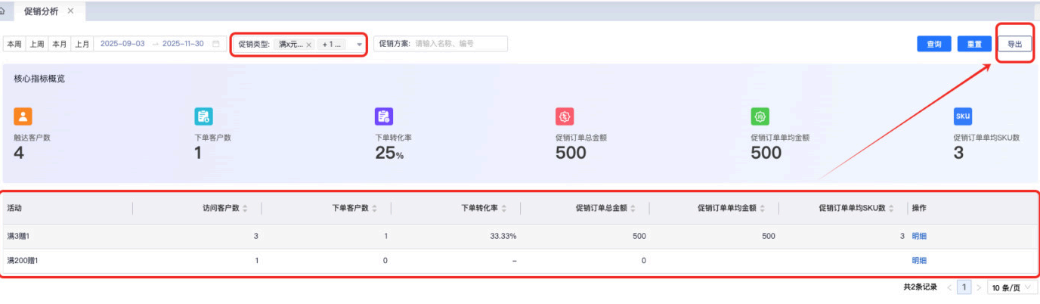Click the next page arrow in pagination
Image resolution: width=1040 pixels, height=304 pixels.
(980, 287)
